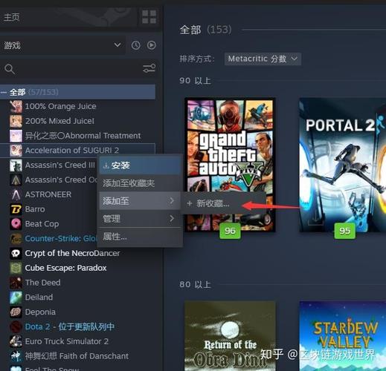Click Assassin's Creed III game icon

pos(16,165)
